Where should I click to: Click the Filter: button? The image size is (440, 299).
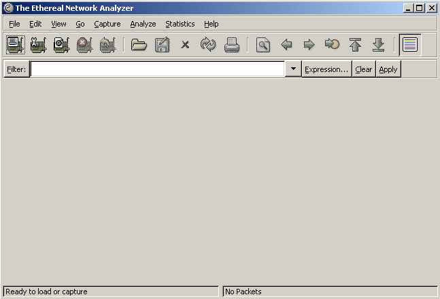(x=16, y=69)
